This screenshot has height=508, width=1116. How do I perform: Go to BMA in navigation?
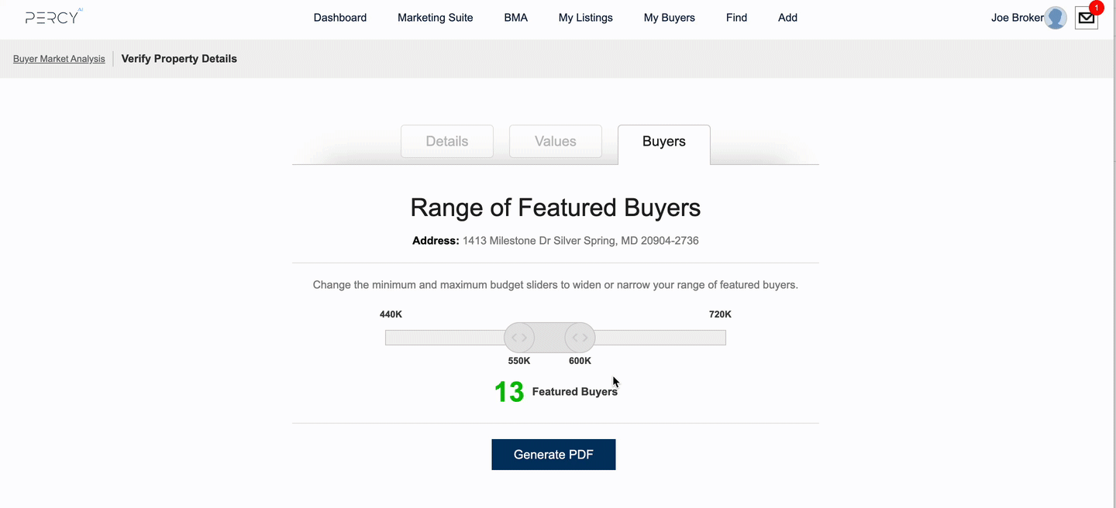tap(516, 18)
